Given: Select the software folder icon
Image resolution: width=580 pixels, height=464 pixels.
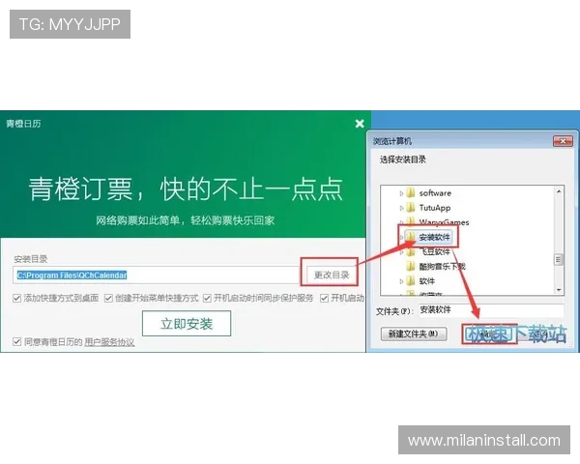Looking at the screenshot, I should click(410, 192).
